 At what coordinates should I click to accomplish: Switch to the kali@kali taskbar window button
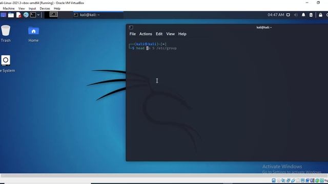tap(98, 15)
